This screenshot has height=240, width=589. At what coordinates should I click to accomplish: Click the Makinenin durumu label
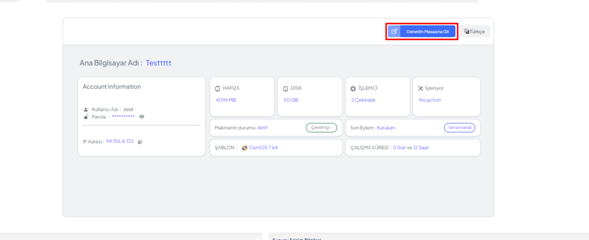click(x=235, y=128)
